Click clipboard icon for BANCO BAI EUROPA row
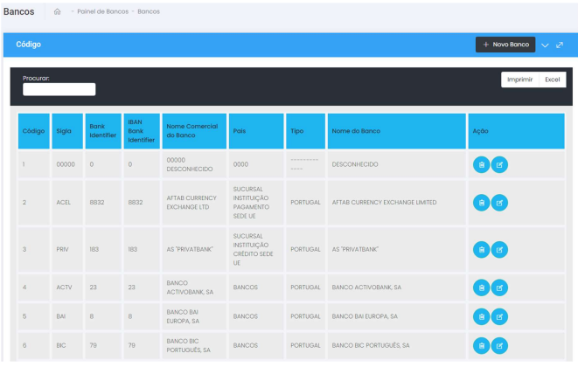The height and width of the screenshot is (374, 578). pyautogui.click(x=482, y=316)
